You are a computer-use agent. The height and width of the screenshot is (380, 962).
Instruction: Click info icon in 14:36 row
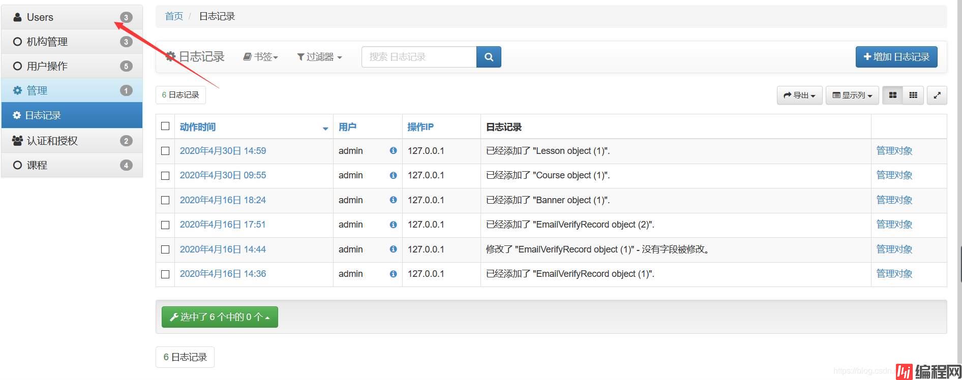click(x=393, y=274)
